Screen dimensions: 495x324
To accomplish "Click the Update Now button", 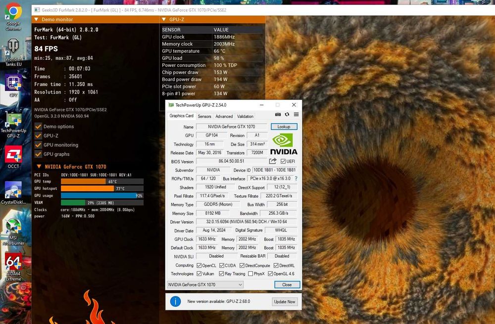I will click(285, 302).
